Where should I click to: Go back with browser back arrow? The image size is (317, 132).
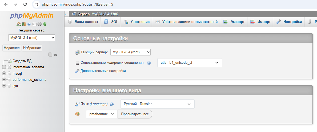click(6, 4)
